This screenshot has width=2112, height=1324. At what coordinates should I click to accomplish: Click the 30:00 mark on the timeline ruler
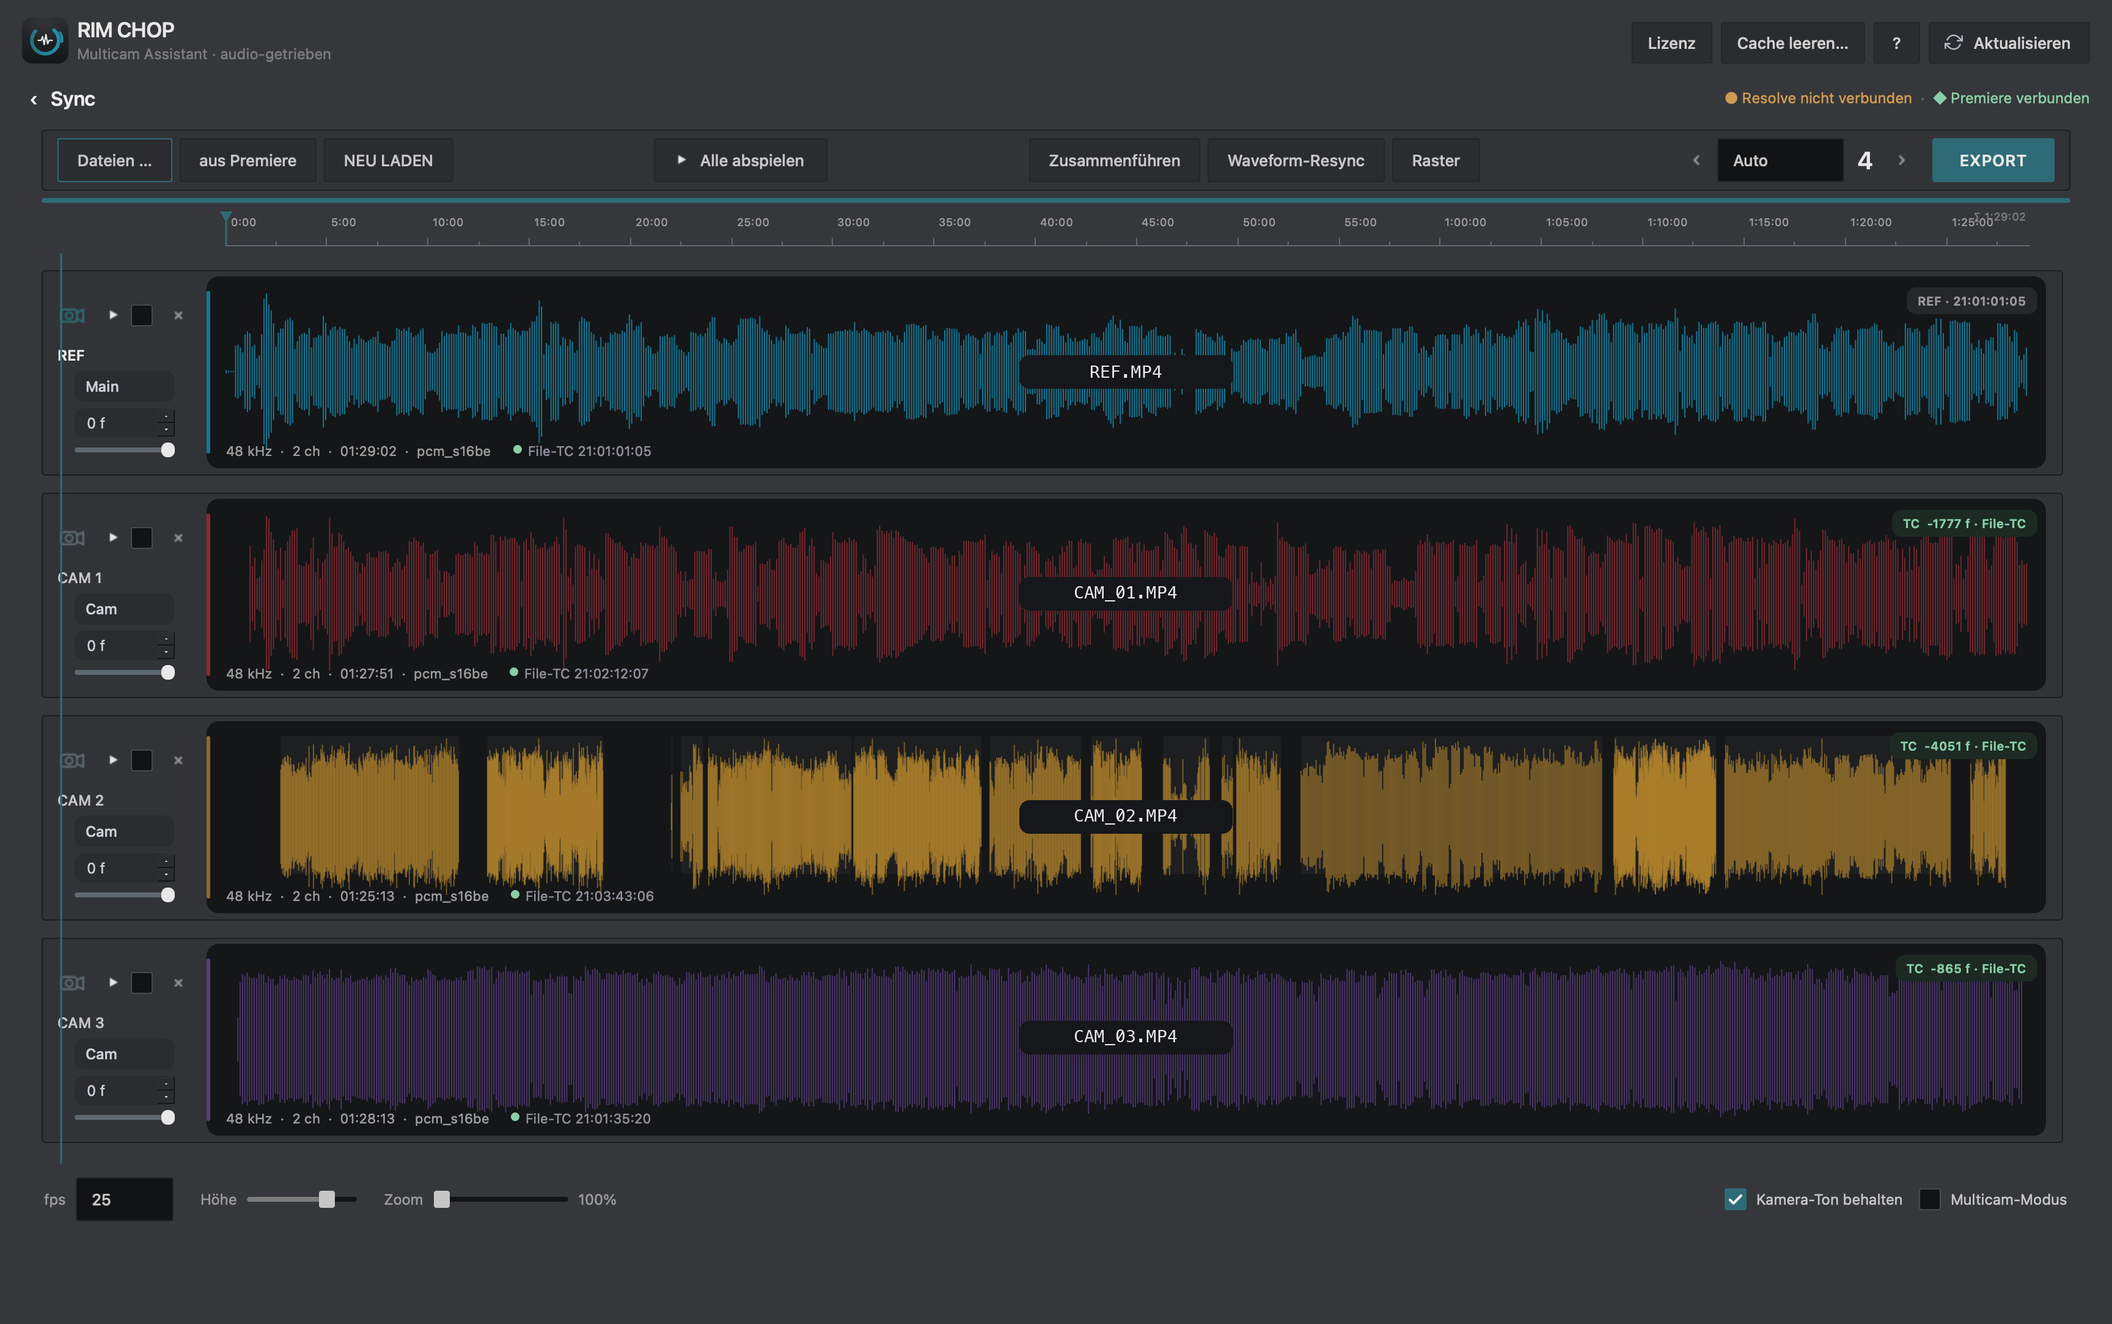point(853,223)
